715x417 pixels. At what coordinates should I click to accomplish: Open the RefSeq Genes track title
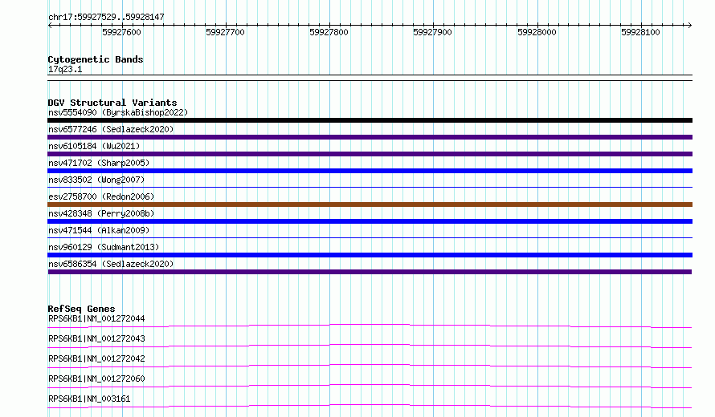81,309
